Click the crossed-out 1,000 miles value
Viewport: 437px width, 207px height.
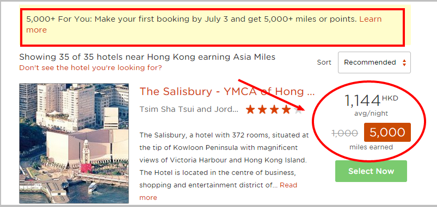point(345,133)
